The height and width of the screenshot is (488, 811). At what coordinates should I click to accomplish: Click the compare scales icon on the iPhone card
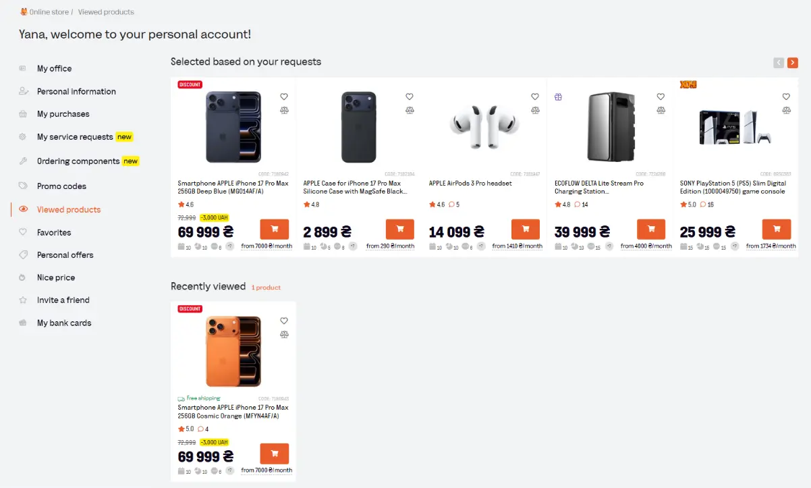click(x=284, y=109)
